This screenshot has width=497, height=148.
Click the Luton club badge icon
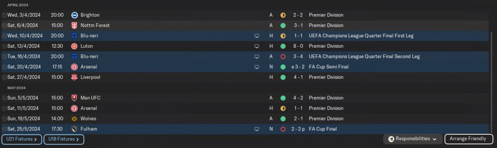(75, 46)
